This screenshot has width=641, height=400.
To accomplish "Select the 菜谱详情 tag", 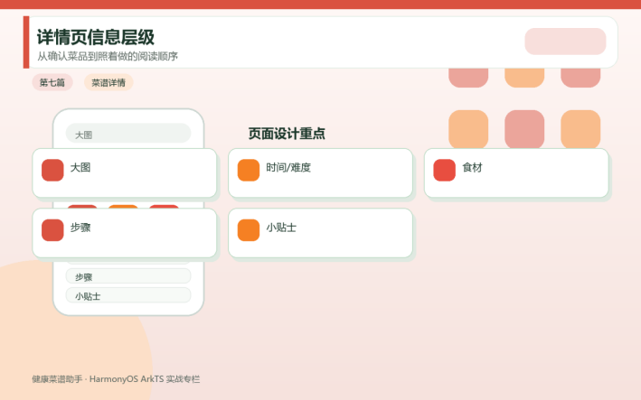I will point(108,82).
